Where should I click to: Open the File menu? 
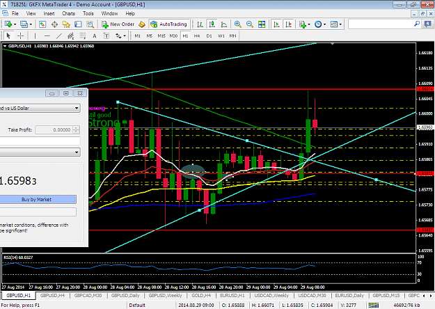15,13
